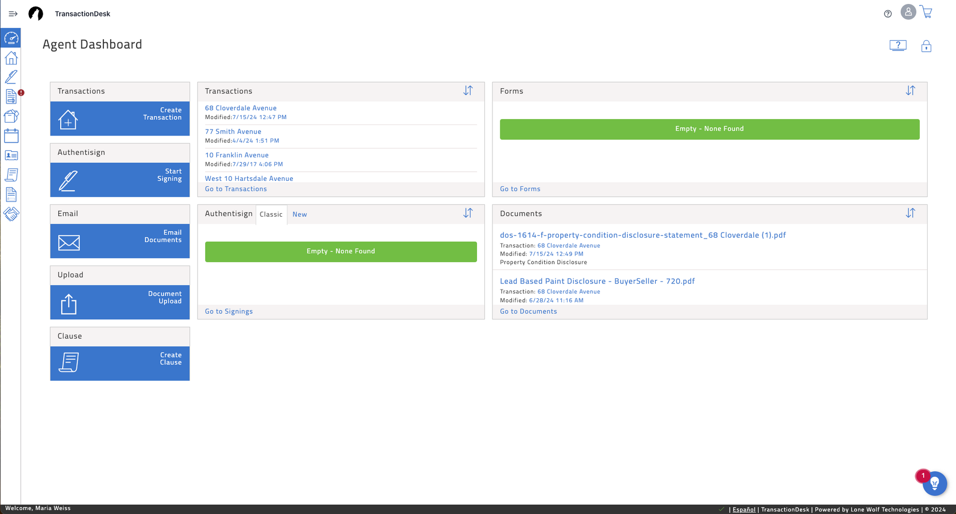Switch to the Classic Authentisign tab
The image size is (956, 514).
click(271, 215)
